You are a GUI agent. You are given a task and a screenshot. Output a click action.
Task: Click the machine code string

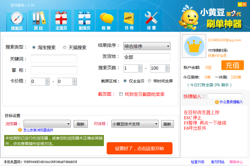[x=50, y=162]
